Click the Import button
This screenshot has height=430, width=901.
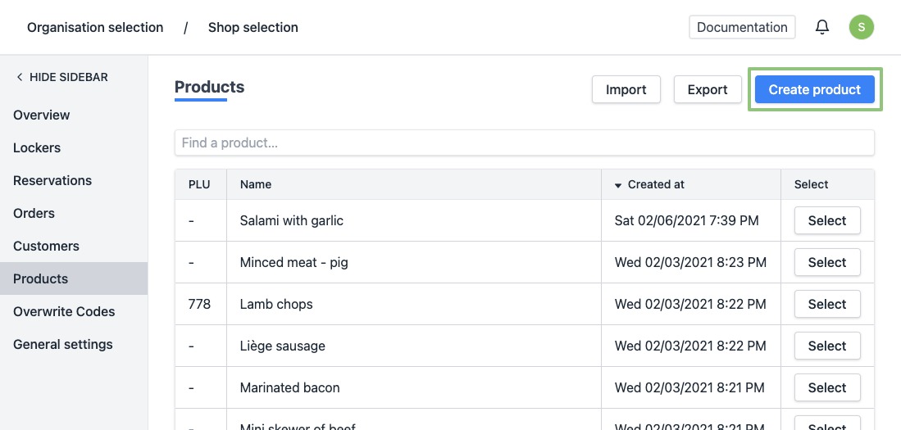[626, 89]
